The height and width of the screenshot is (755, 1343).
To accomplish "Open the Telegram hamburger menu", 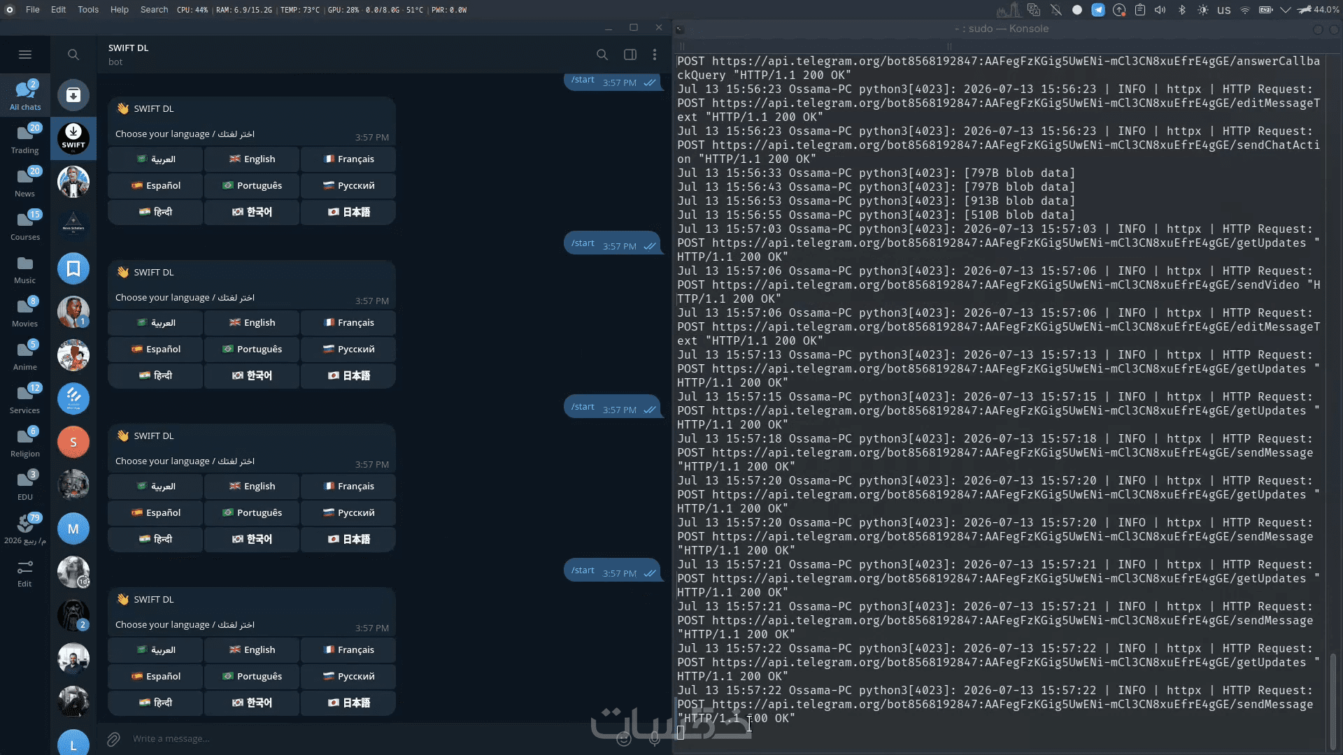I will [25, 55].
